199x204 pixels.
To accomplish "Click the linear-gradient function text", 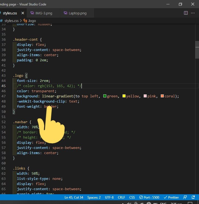I will click(x=58, y=96).
